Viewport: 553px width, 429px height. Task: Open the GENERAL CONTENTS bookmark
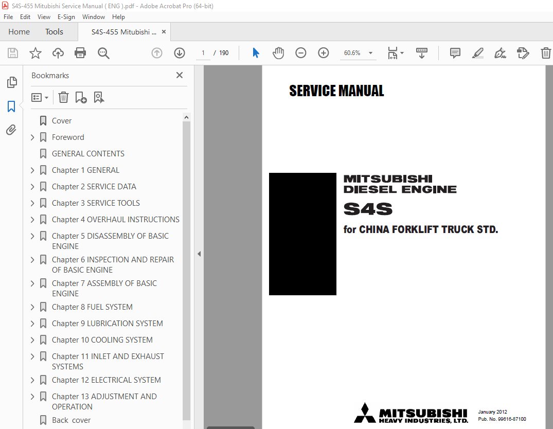[88, 154]
